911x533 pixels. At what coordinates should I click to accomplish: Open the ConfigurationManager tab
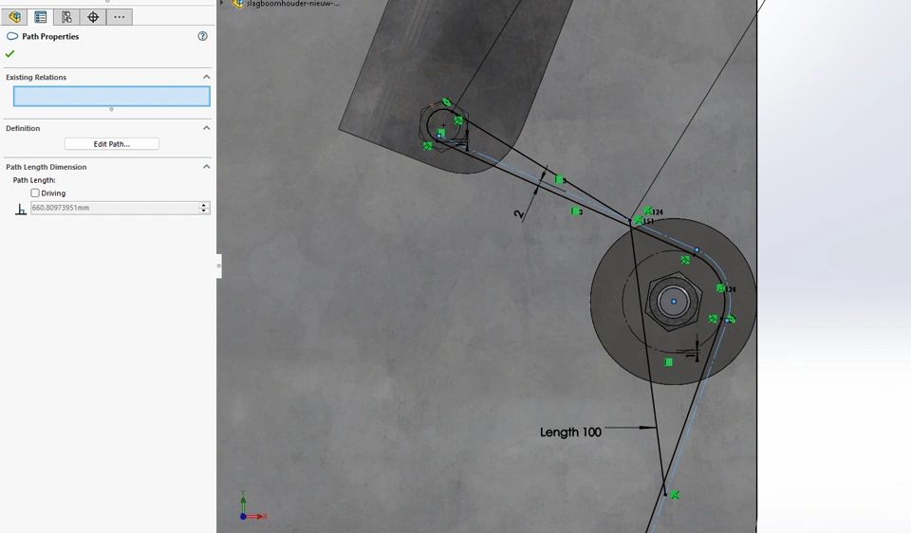pyautogui.click(x=66, y=17)
